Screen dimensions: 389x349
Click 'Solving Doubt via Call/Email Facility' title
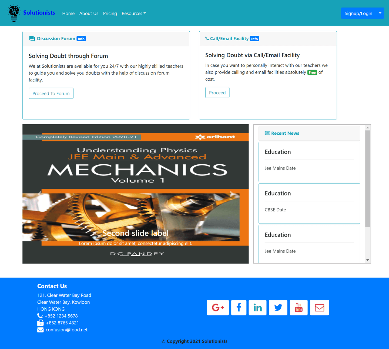253,55
